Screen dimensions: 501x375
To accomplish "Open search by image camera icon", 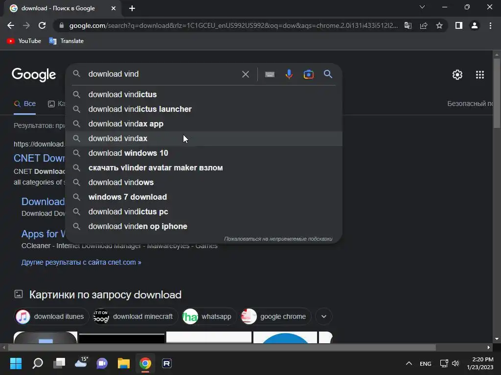I will pyautogui.click(x=308, y=74).
